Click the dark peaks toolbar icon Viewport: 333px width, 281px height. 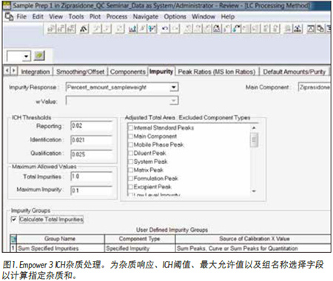point(84,29)
